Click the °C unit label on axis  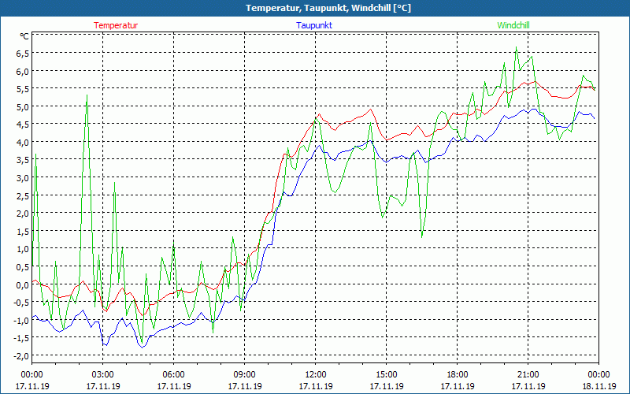tap(24, 36)
